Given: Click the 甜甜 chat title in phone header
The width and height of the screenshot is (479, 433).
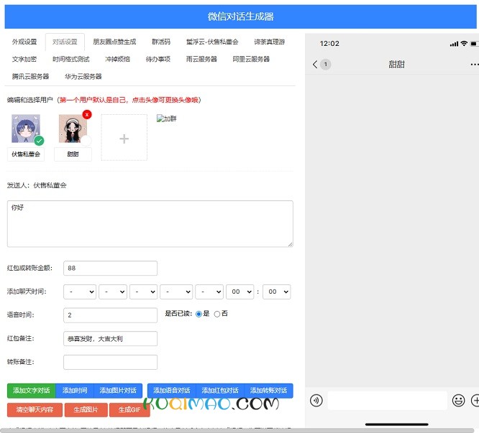Looking at the screenshot, I should 396,65.
